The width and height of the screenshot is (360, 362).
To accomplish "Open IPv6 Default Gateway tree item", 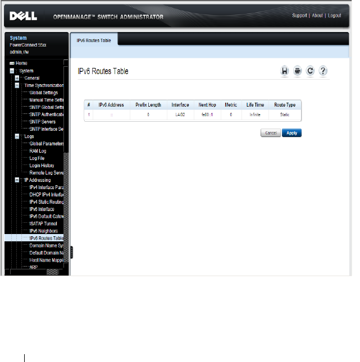I will 47,216.
